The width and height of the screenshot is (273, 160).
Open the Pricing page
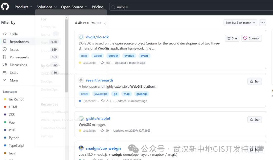click(98, 7)
